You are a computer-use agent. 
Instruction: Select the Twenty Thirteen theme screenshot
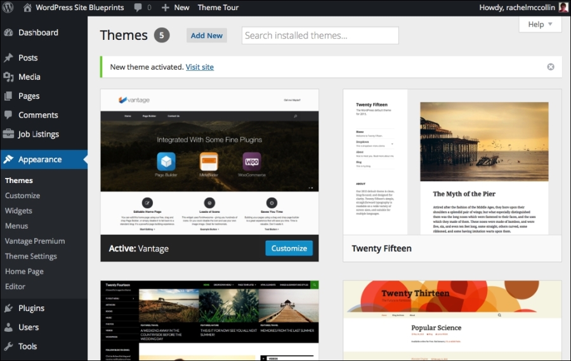(x=452, y=320)
